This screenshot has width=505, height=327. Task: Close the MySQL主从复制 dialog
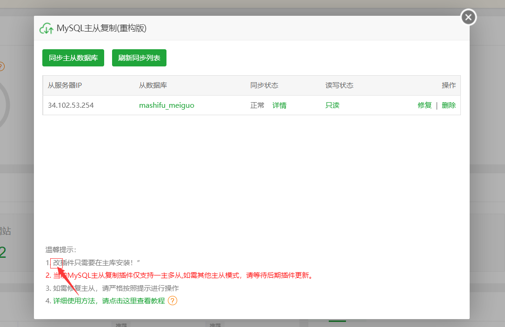[468, 17]
